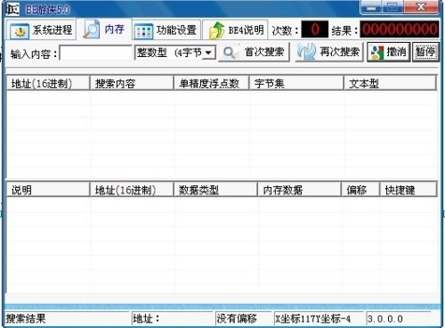Click the BE app icon in title bar
The width and height of the screenshot is (445, 328).
[12, 9]
